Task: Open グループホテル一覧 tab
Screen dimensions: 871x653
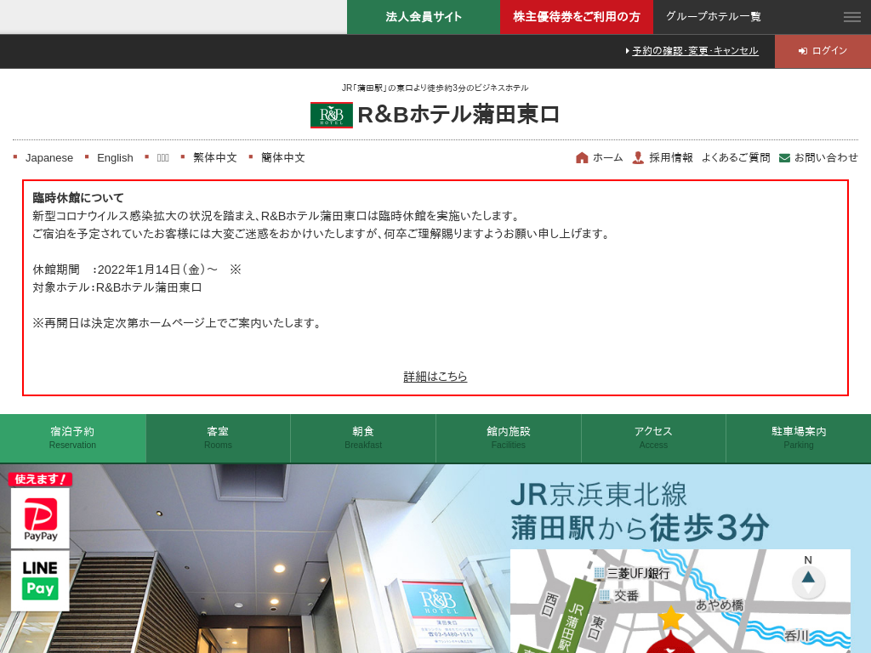Action: point(714,17)
